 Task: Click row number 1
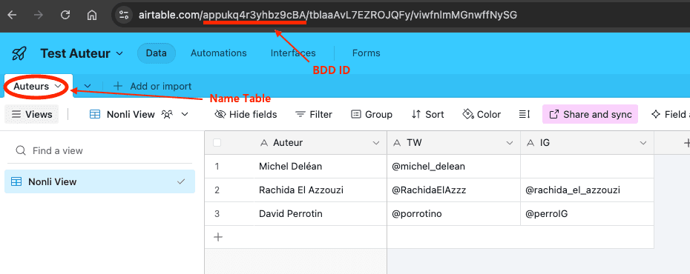(217, 167)
